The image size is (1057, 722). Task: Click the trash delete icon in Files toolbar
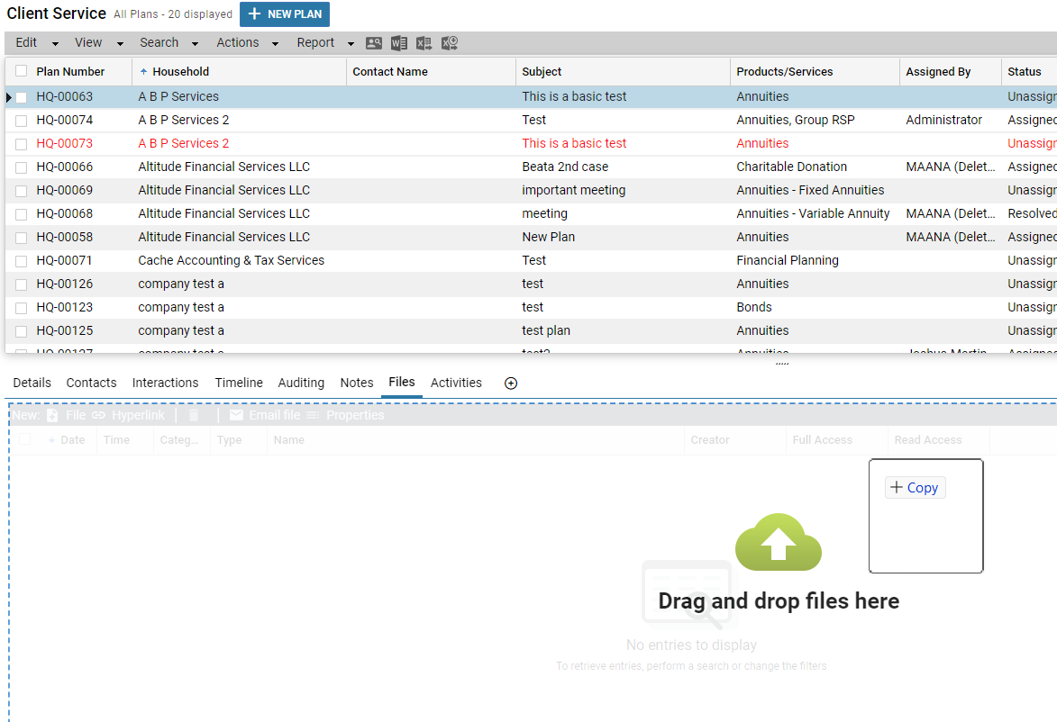point(194,415)
